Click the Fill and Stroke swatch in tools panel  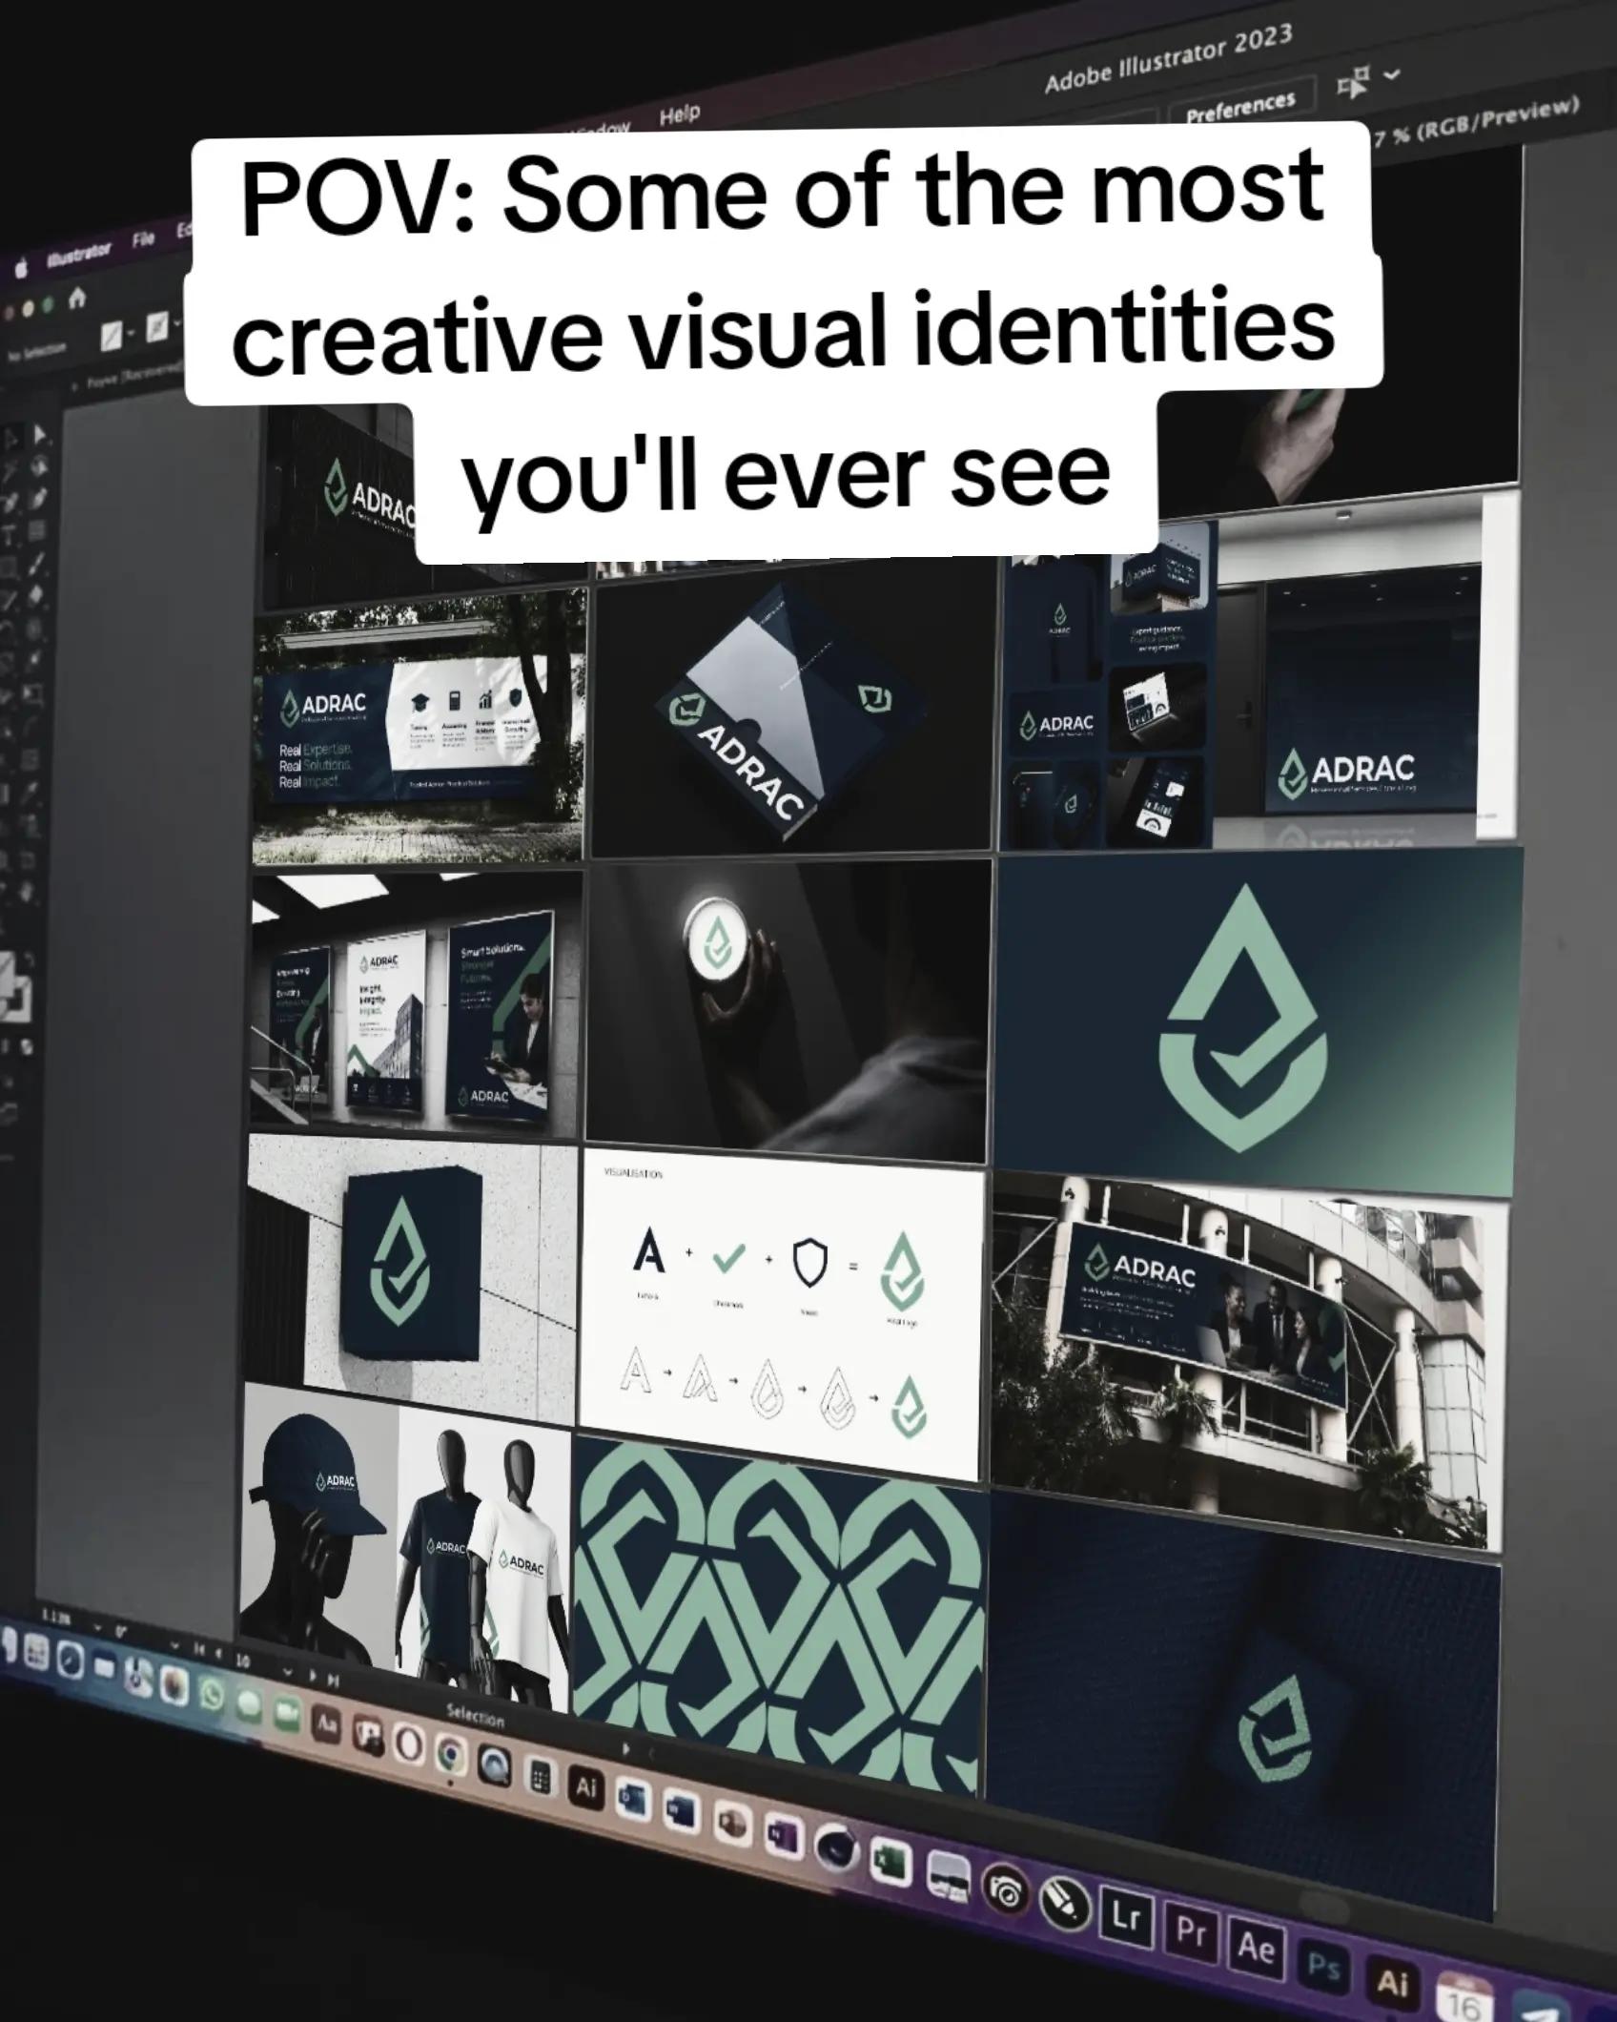click(x=13, y=987)
